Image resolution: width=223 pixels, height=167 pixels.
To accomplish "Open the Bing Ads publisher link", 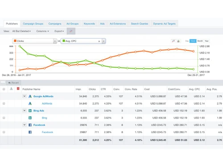I will tap(39, 110).
